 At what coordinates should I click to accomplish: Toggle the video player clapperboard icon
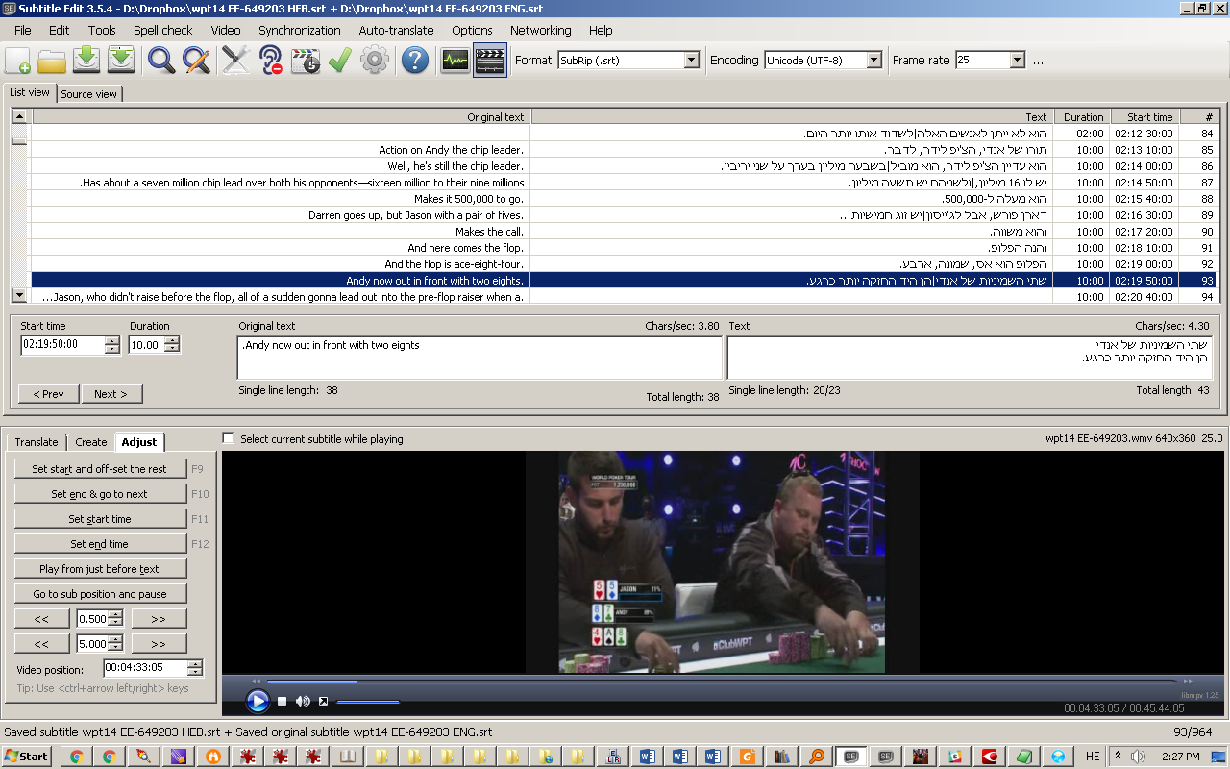pos(489,60)
